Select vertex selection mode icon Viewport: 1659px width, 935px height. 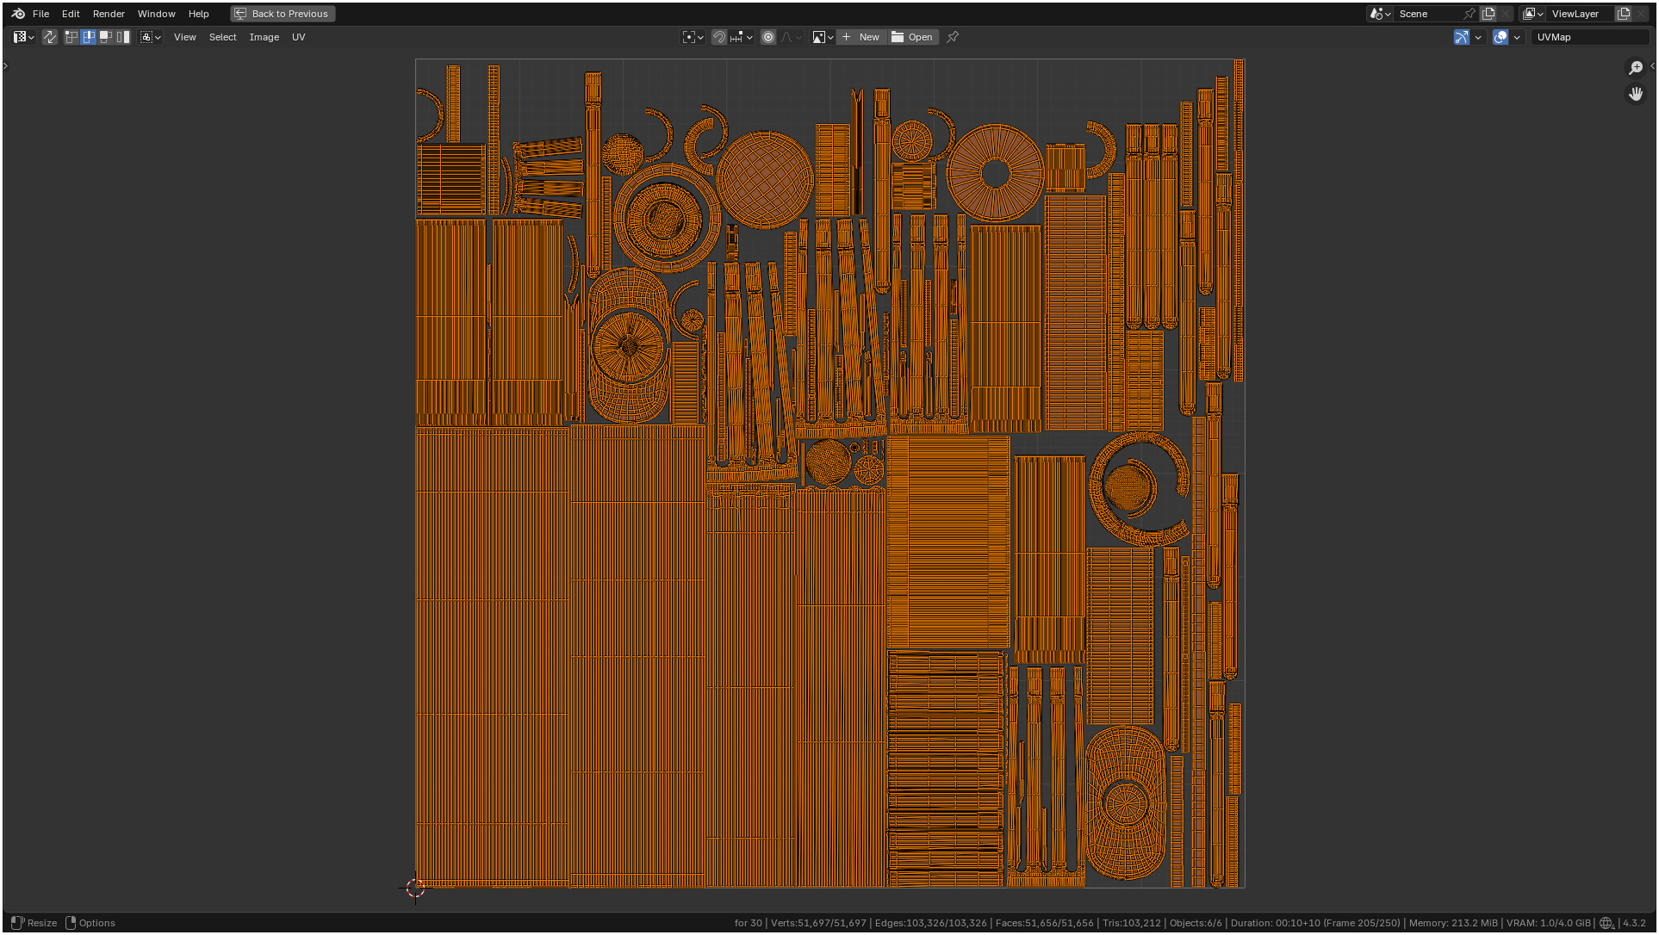pyautogui.click(x=71, y=37)
